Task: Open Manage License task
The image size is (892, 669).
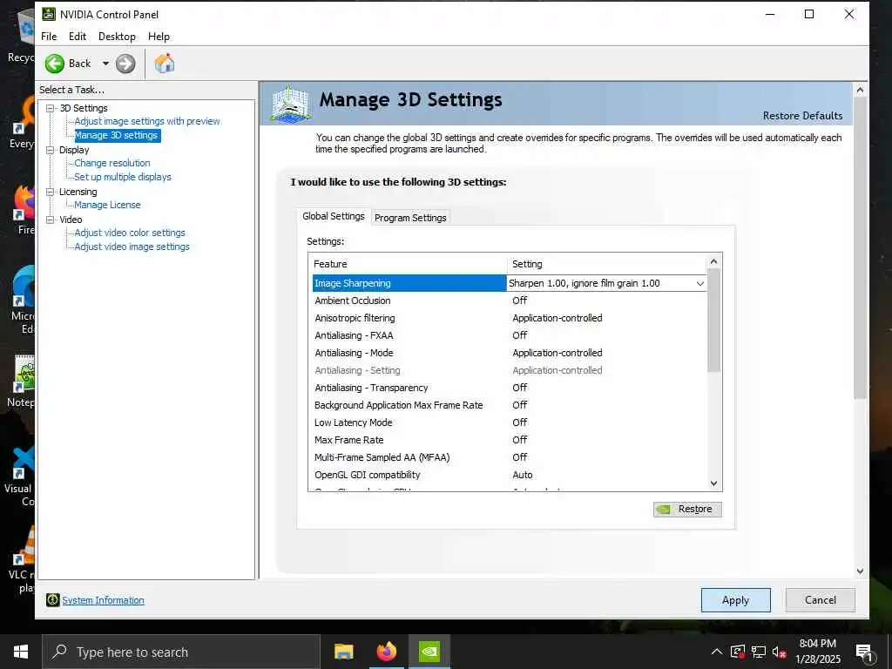Action: [x=107, y=205]
